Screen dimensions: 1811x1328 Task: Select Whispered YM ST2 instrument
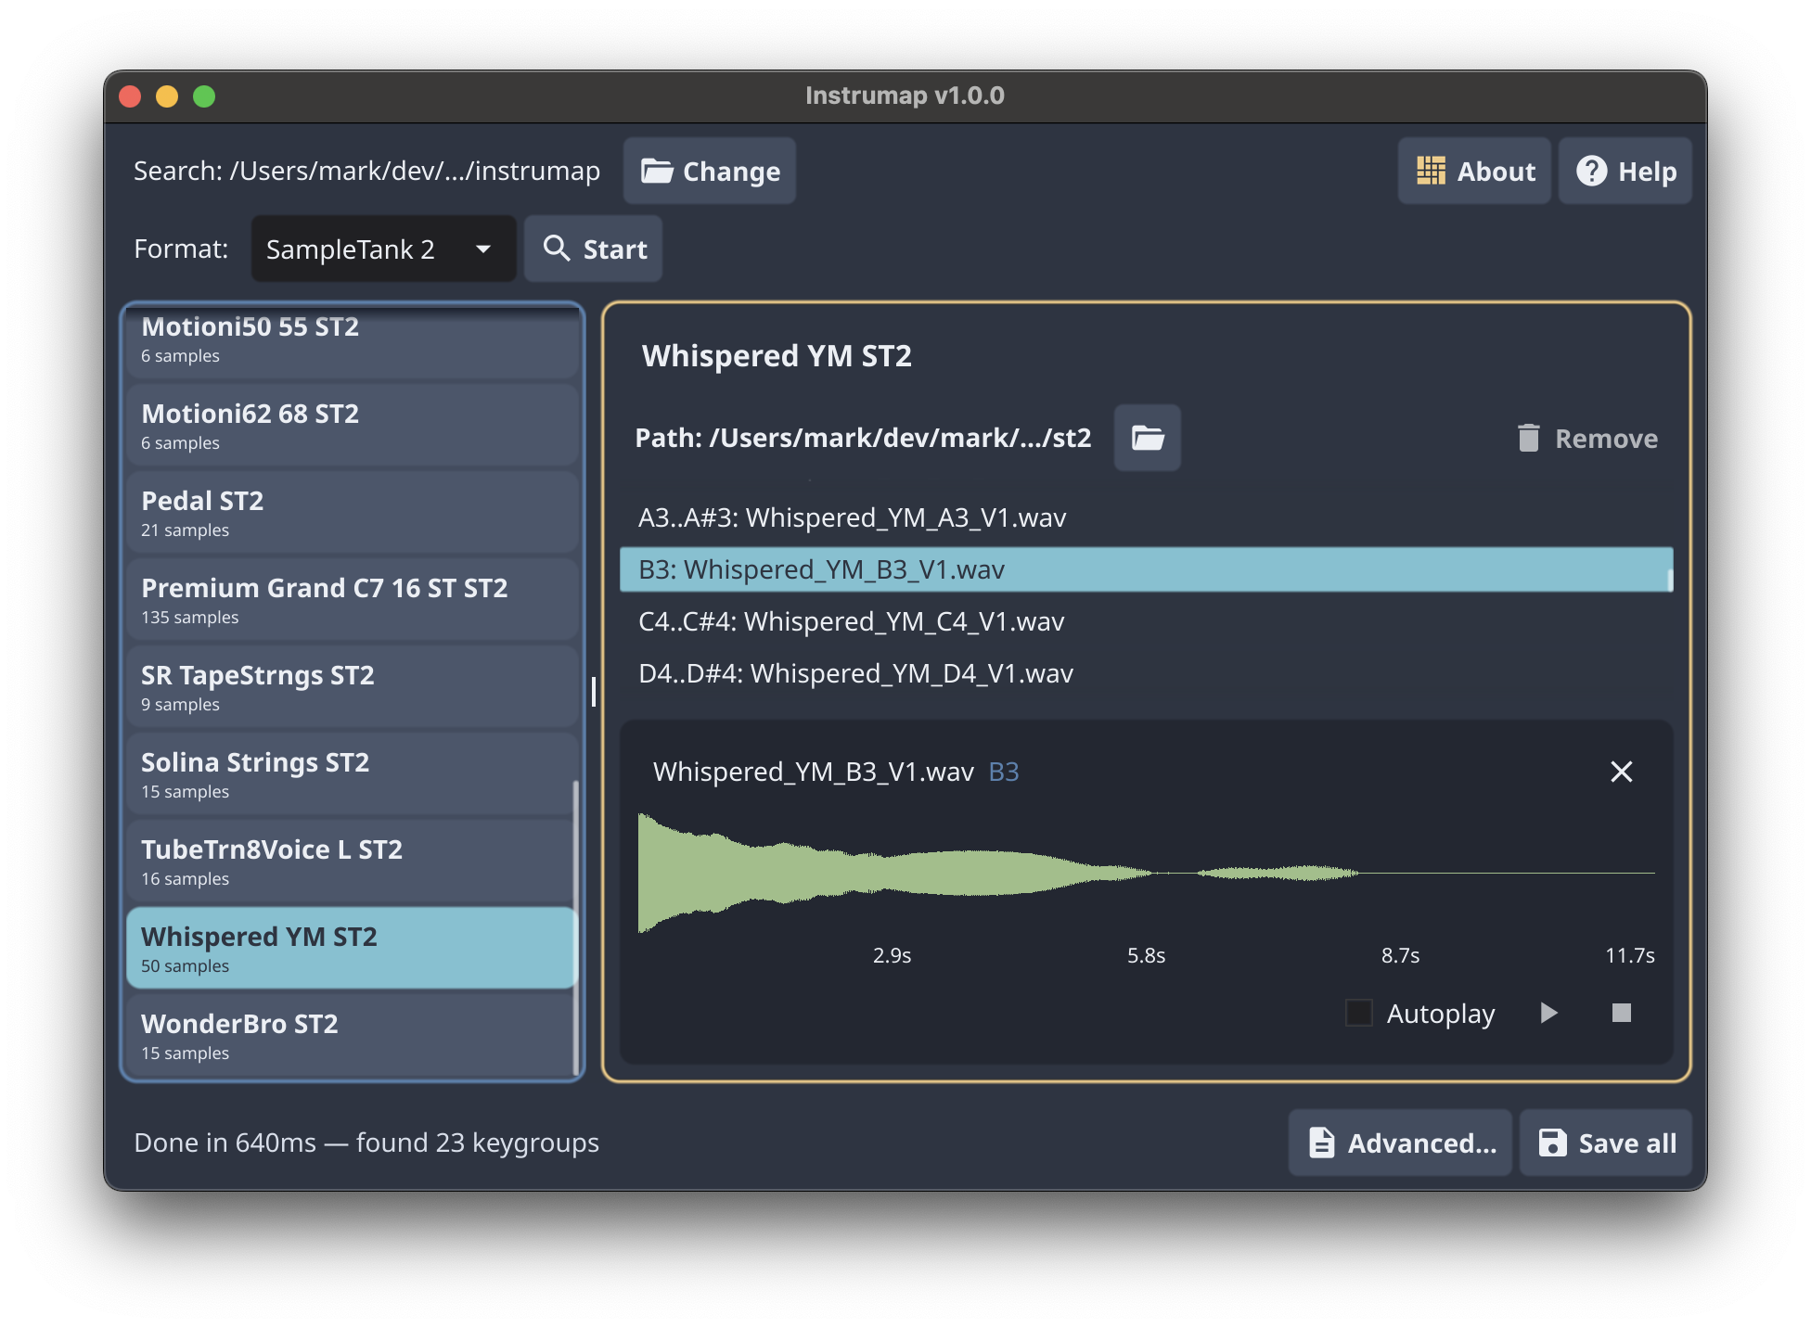coord(353,950)
